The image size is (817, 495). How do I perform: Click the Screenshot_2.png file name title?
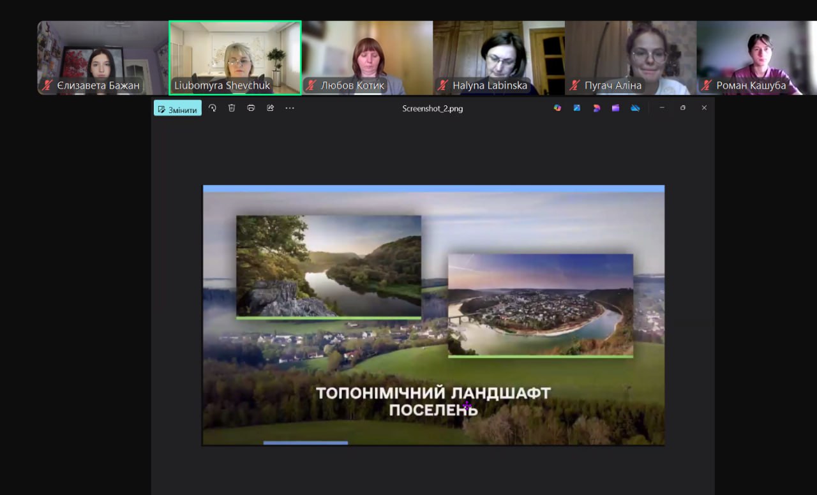pos(432,108)
